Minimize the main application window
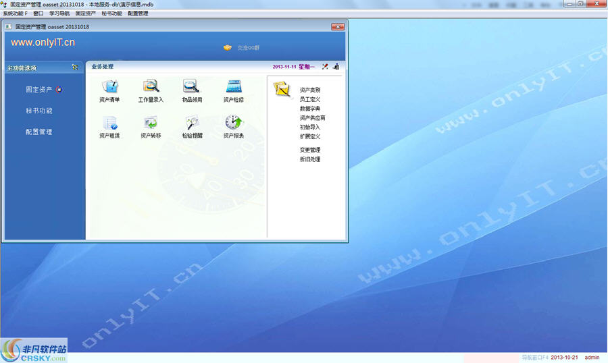Image resolution: width=608 pixels, height=363 pixels. tap(569, 3)
